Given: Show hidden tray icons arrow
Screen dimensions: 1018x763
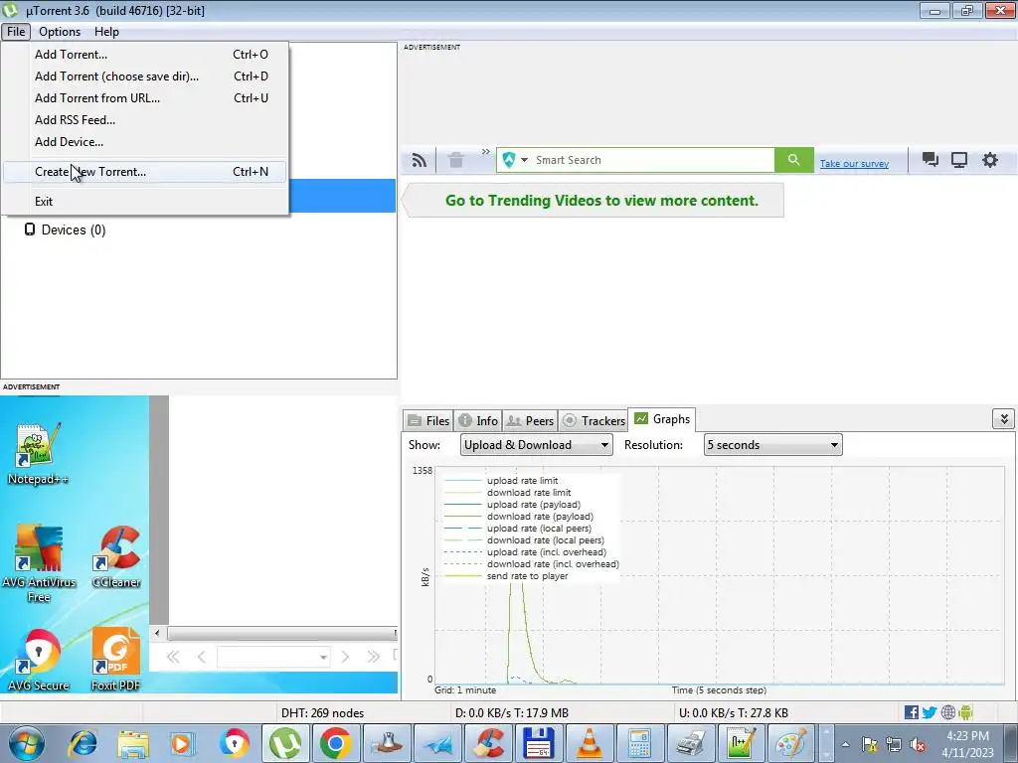Looking at the screenshot, I should point(845,744).
